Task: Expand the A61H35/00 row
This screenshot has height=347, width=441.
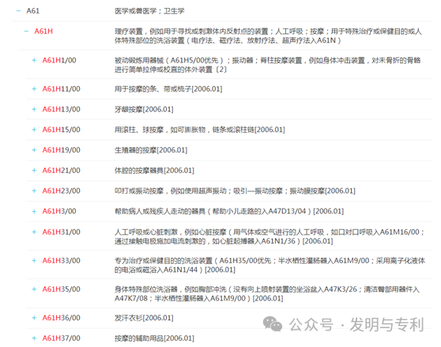Action: [34, 289]
